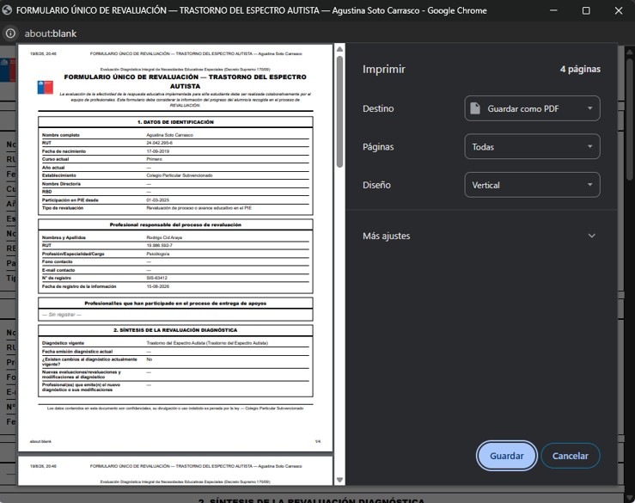The height and width of the screenshot is (503, 635).
Task: Click '2. SÍNTESIS DE LA REVALUACIÓN DIAGNÓSTICA' preview heading
Action: tap(175, 330)
